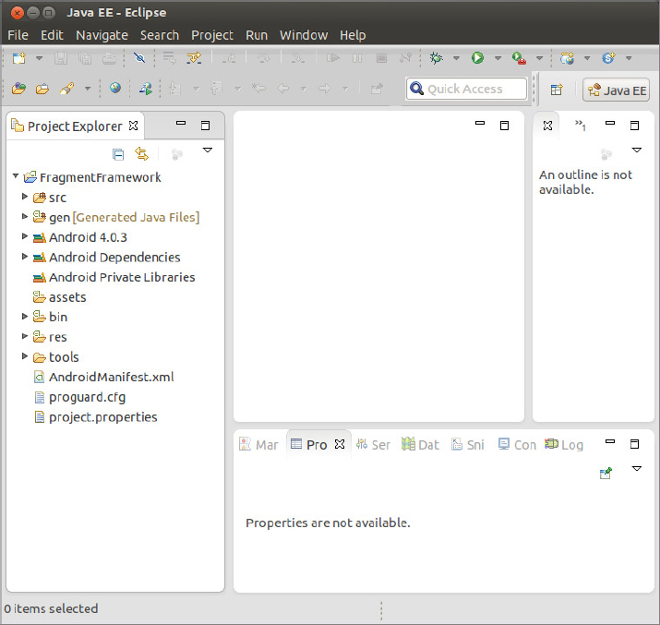660x625 pixels.
Task: Click the New file wizard icon
Action: [x=19, y=58]
